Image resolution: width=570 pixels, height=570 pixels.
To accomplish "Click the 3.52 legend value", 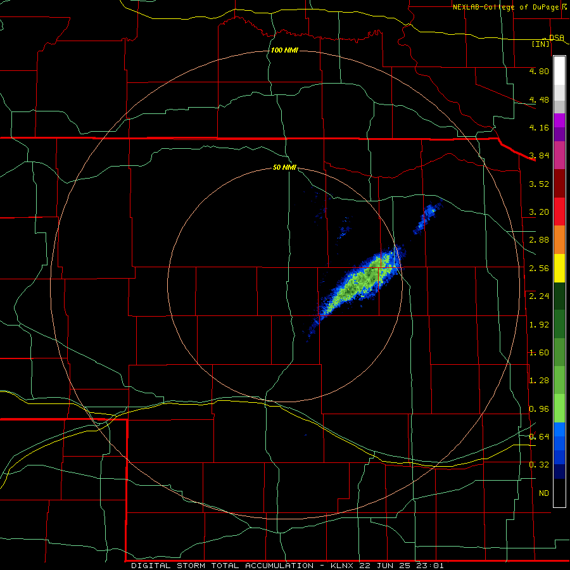I will point(539,184).
